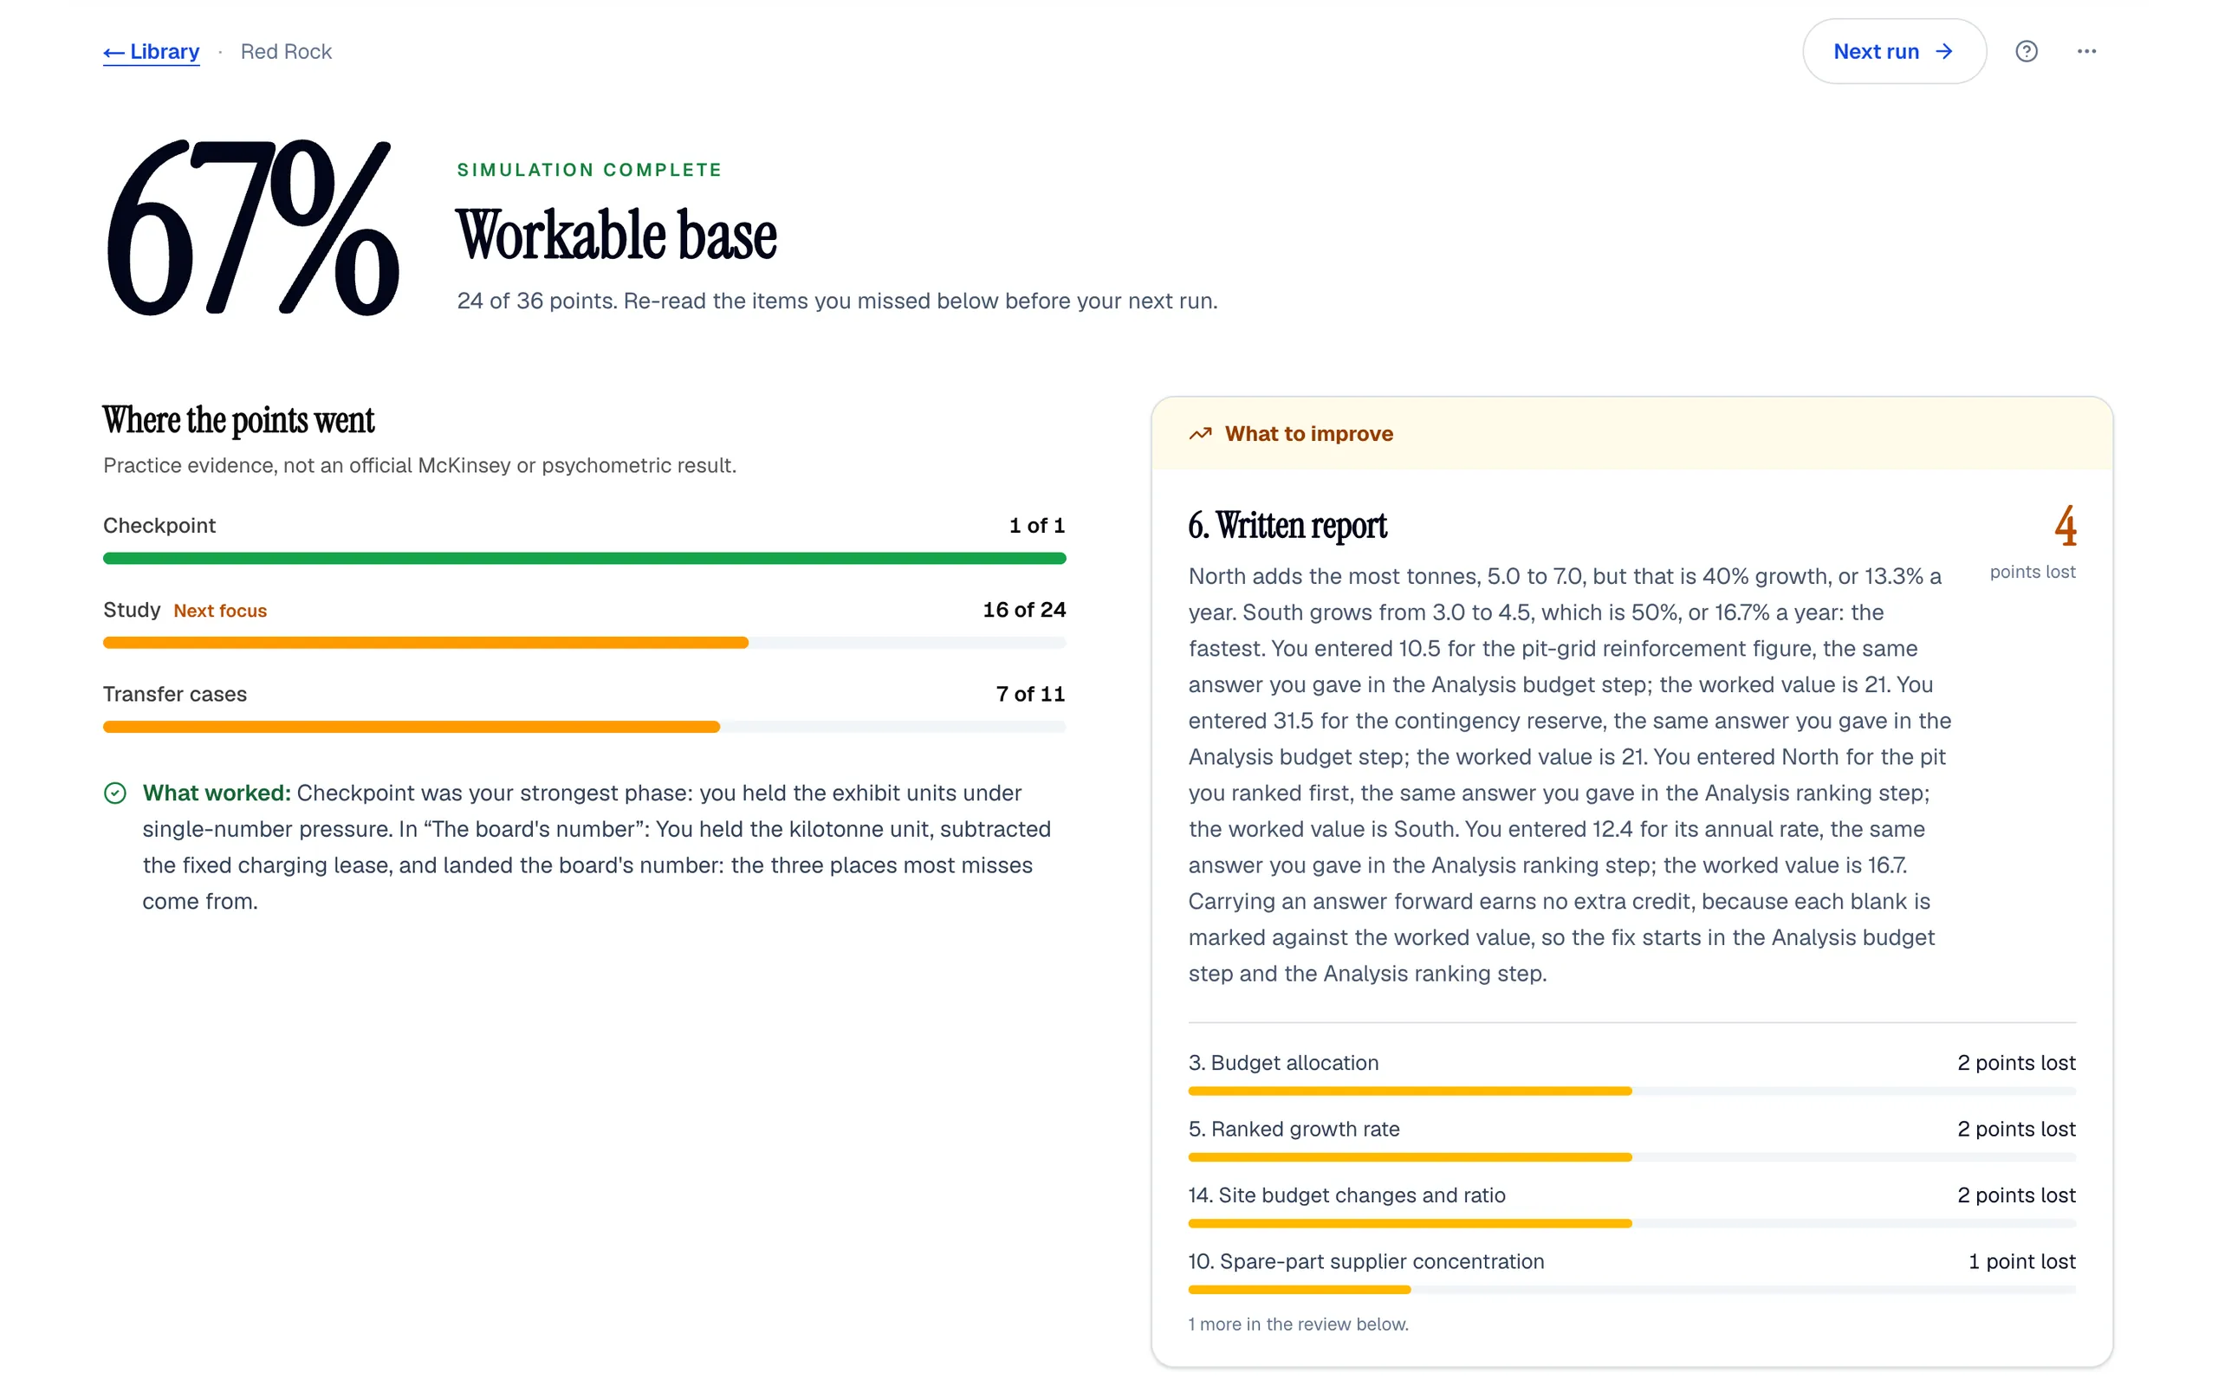Click the 24 of 36 points summary line
2218x1386 pixels.
tap(837, 301)
